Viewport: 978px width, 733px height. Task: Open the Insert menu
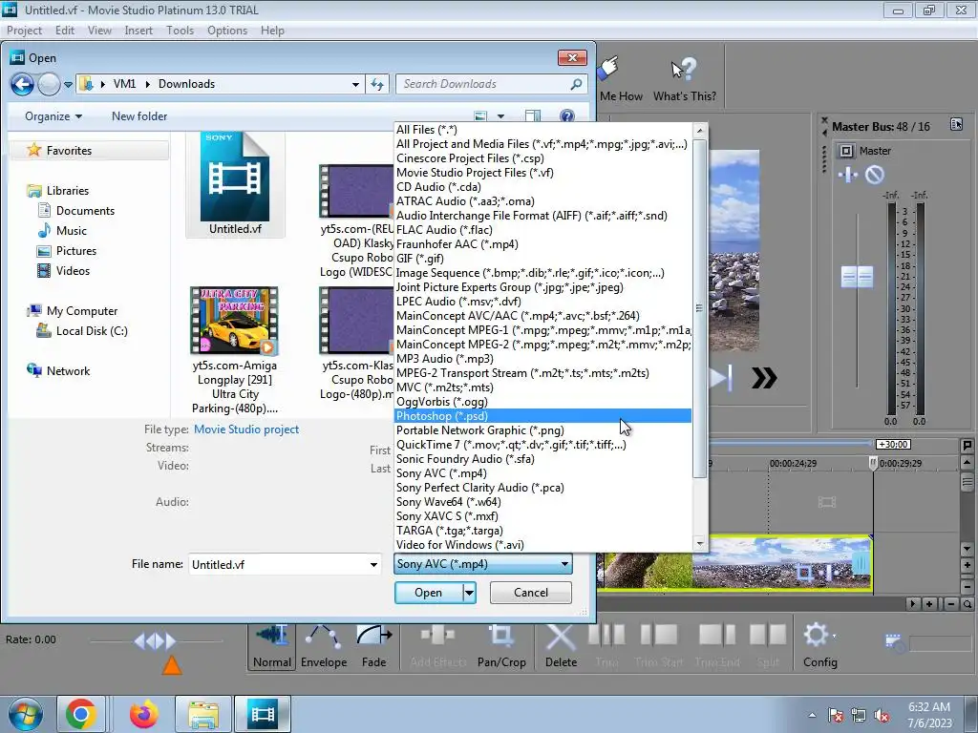pos(138,31)
